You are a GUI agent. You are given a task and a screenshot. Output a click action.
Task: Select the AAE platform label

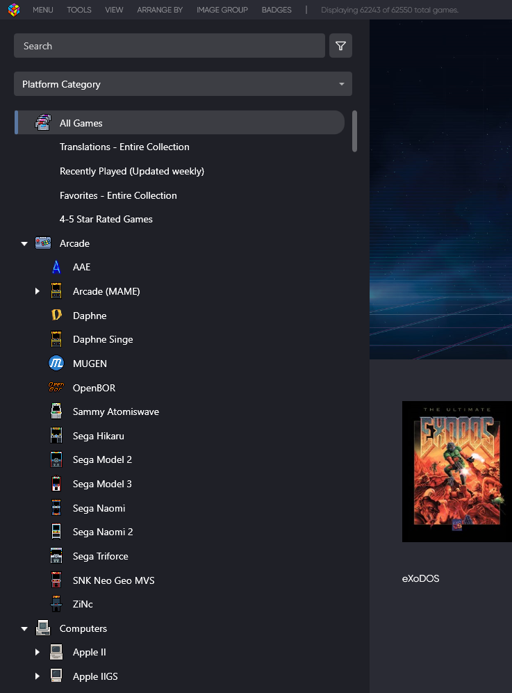click(x=82, y=267)
